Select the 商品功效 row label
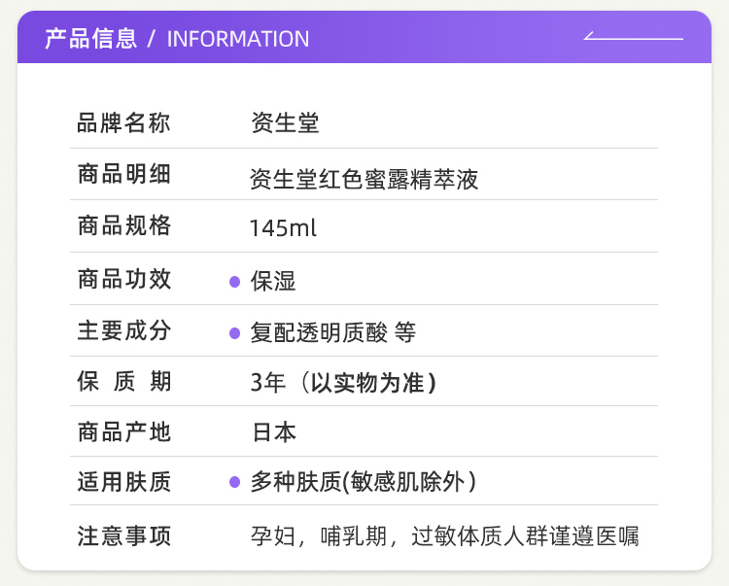Screen dimensions: 729x586 (123, 279)
